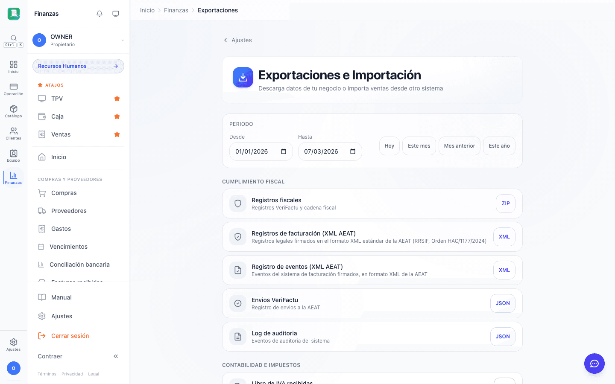Set period to Mes anterior
Image resolution: width=615 pixels, height=384 pixels.
click(x=460, y=146)
